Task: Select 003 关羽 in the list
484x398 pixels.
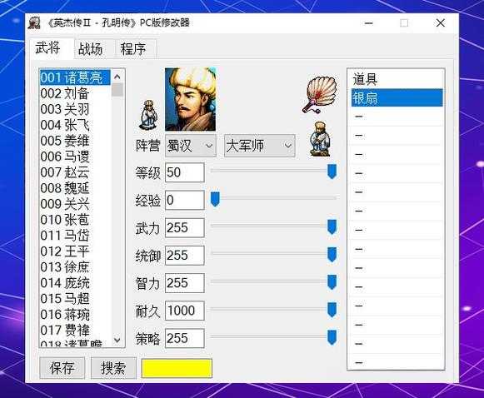Action: 75,109
